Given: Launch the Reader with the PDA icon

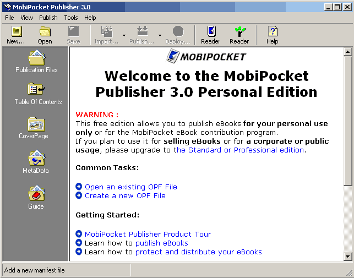Looking at the screenshot, I should (x=211, y=31).
